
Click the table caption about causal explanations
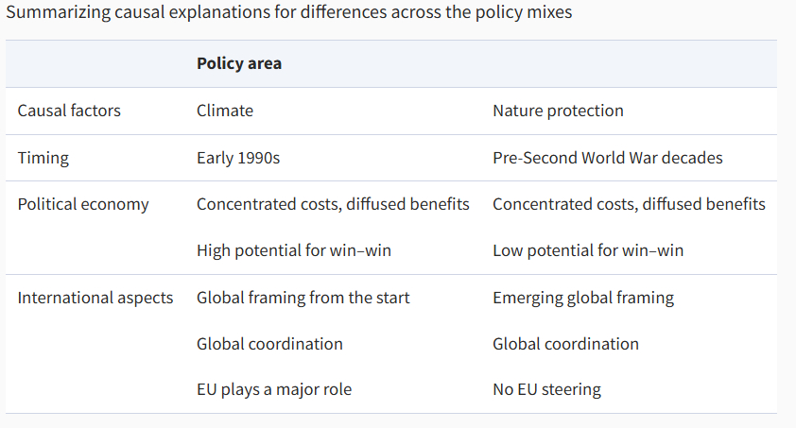click(288, 14)
